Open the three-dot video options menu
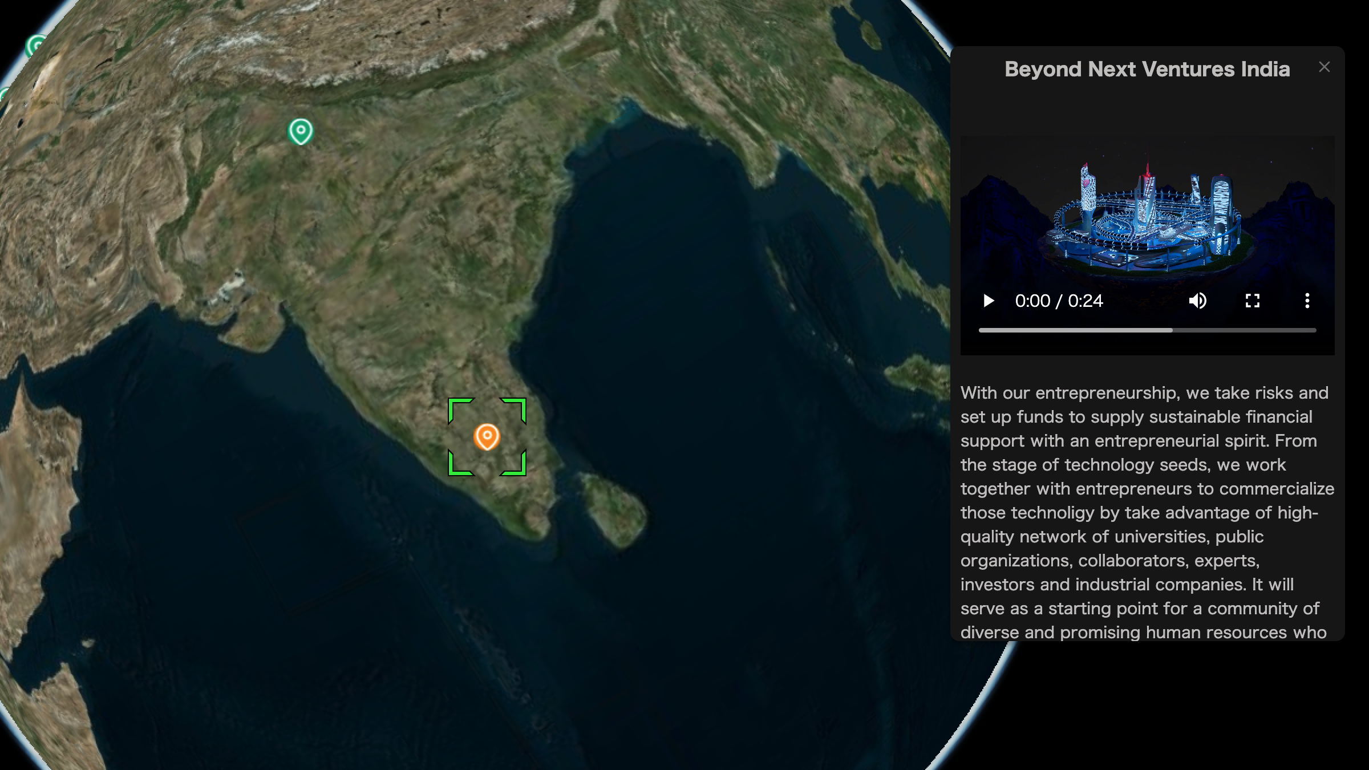The image size is (1369, 770). coord(1307,301)
